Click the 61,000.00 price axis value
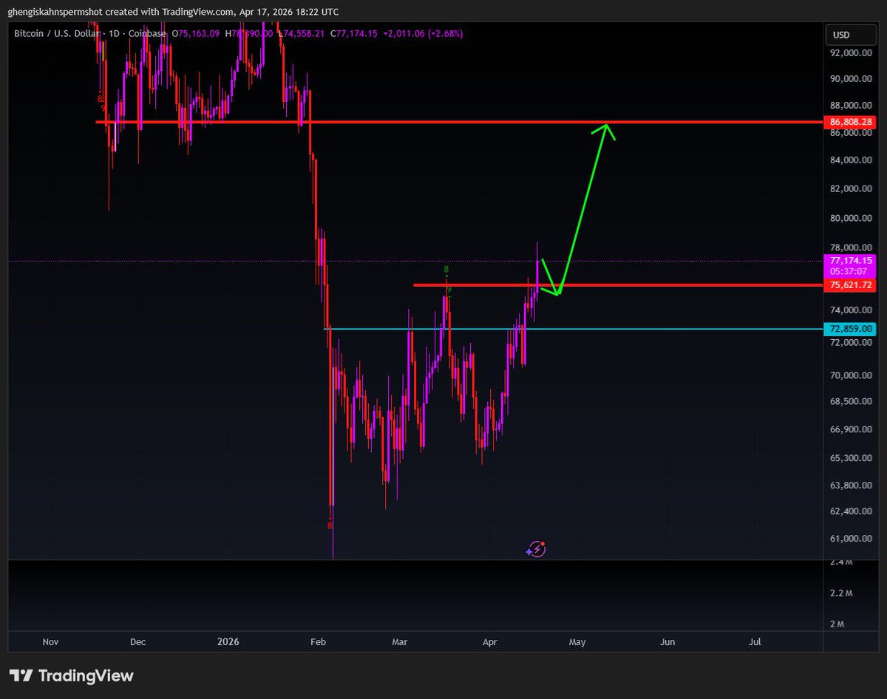 point(852,539)
